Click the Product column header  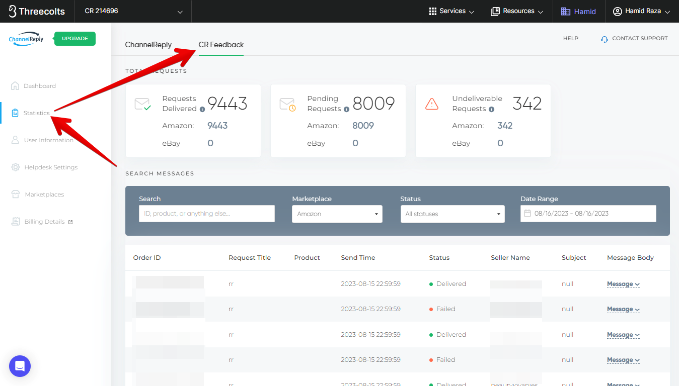pos(307,258)
